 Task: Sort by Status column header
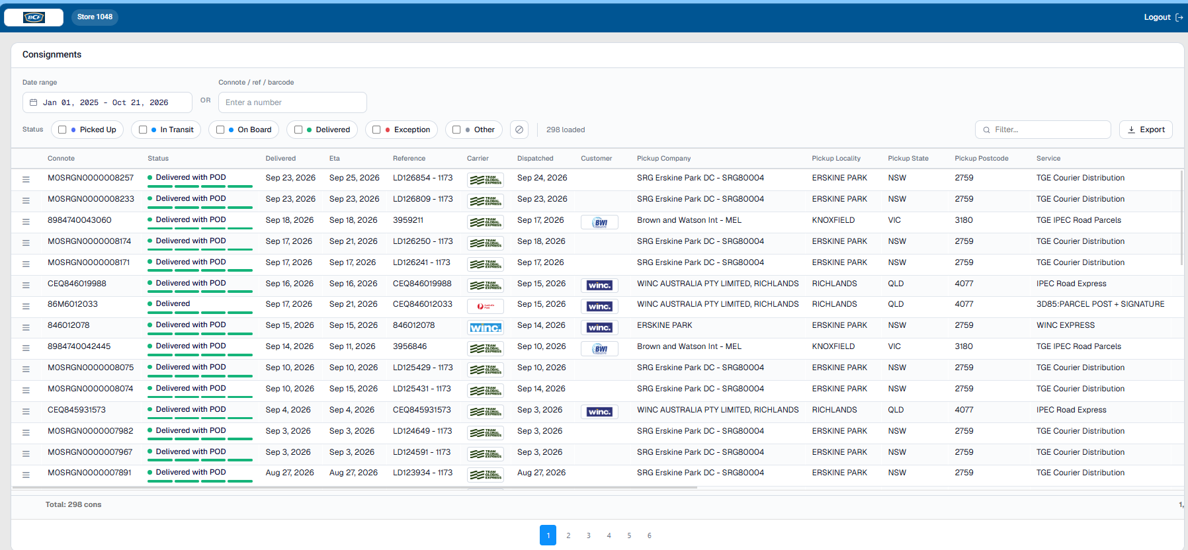click(x=158, y=159)
